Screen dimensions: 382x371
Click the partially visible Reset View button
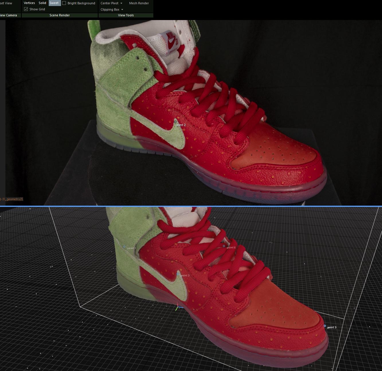pos(6,3)
